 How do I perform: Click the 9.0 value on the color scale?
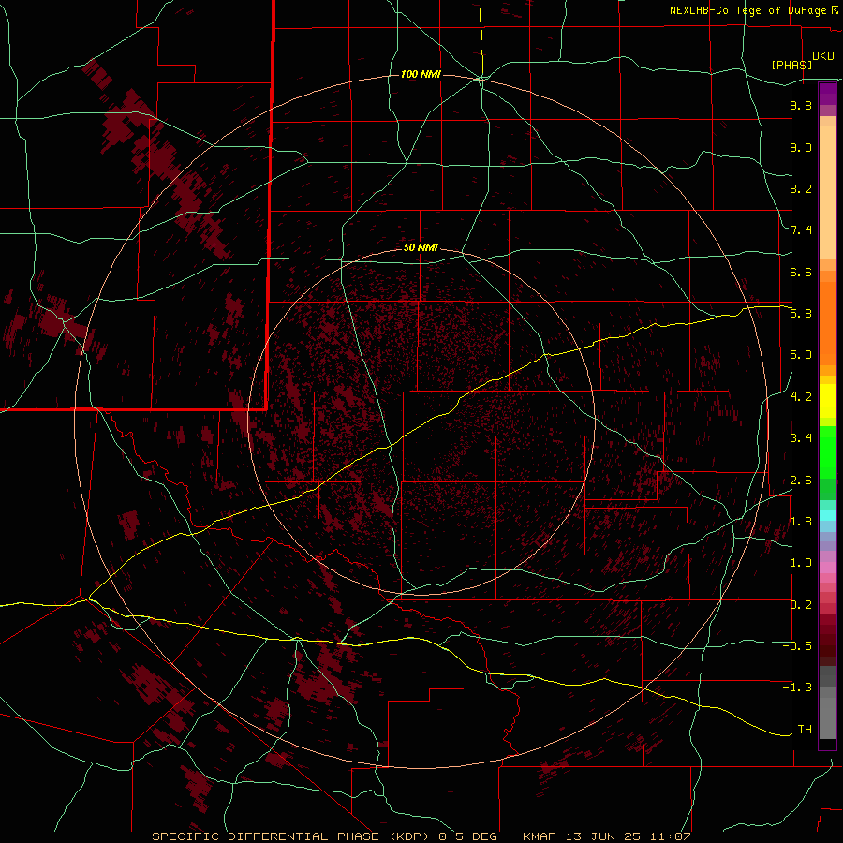pos(801,147)
